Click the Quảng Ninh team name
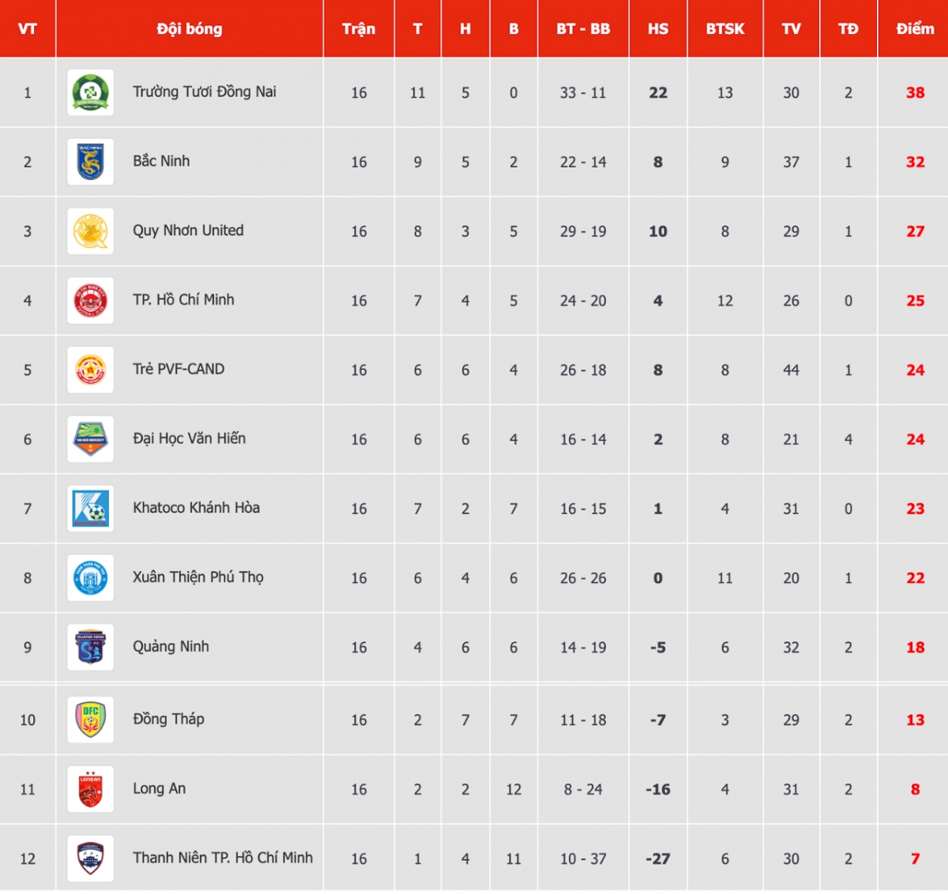Screen dimensions: 948x894 tap(171, 647)
